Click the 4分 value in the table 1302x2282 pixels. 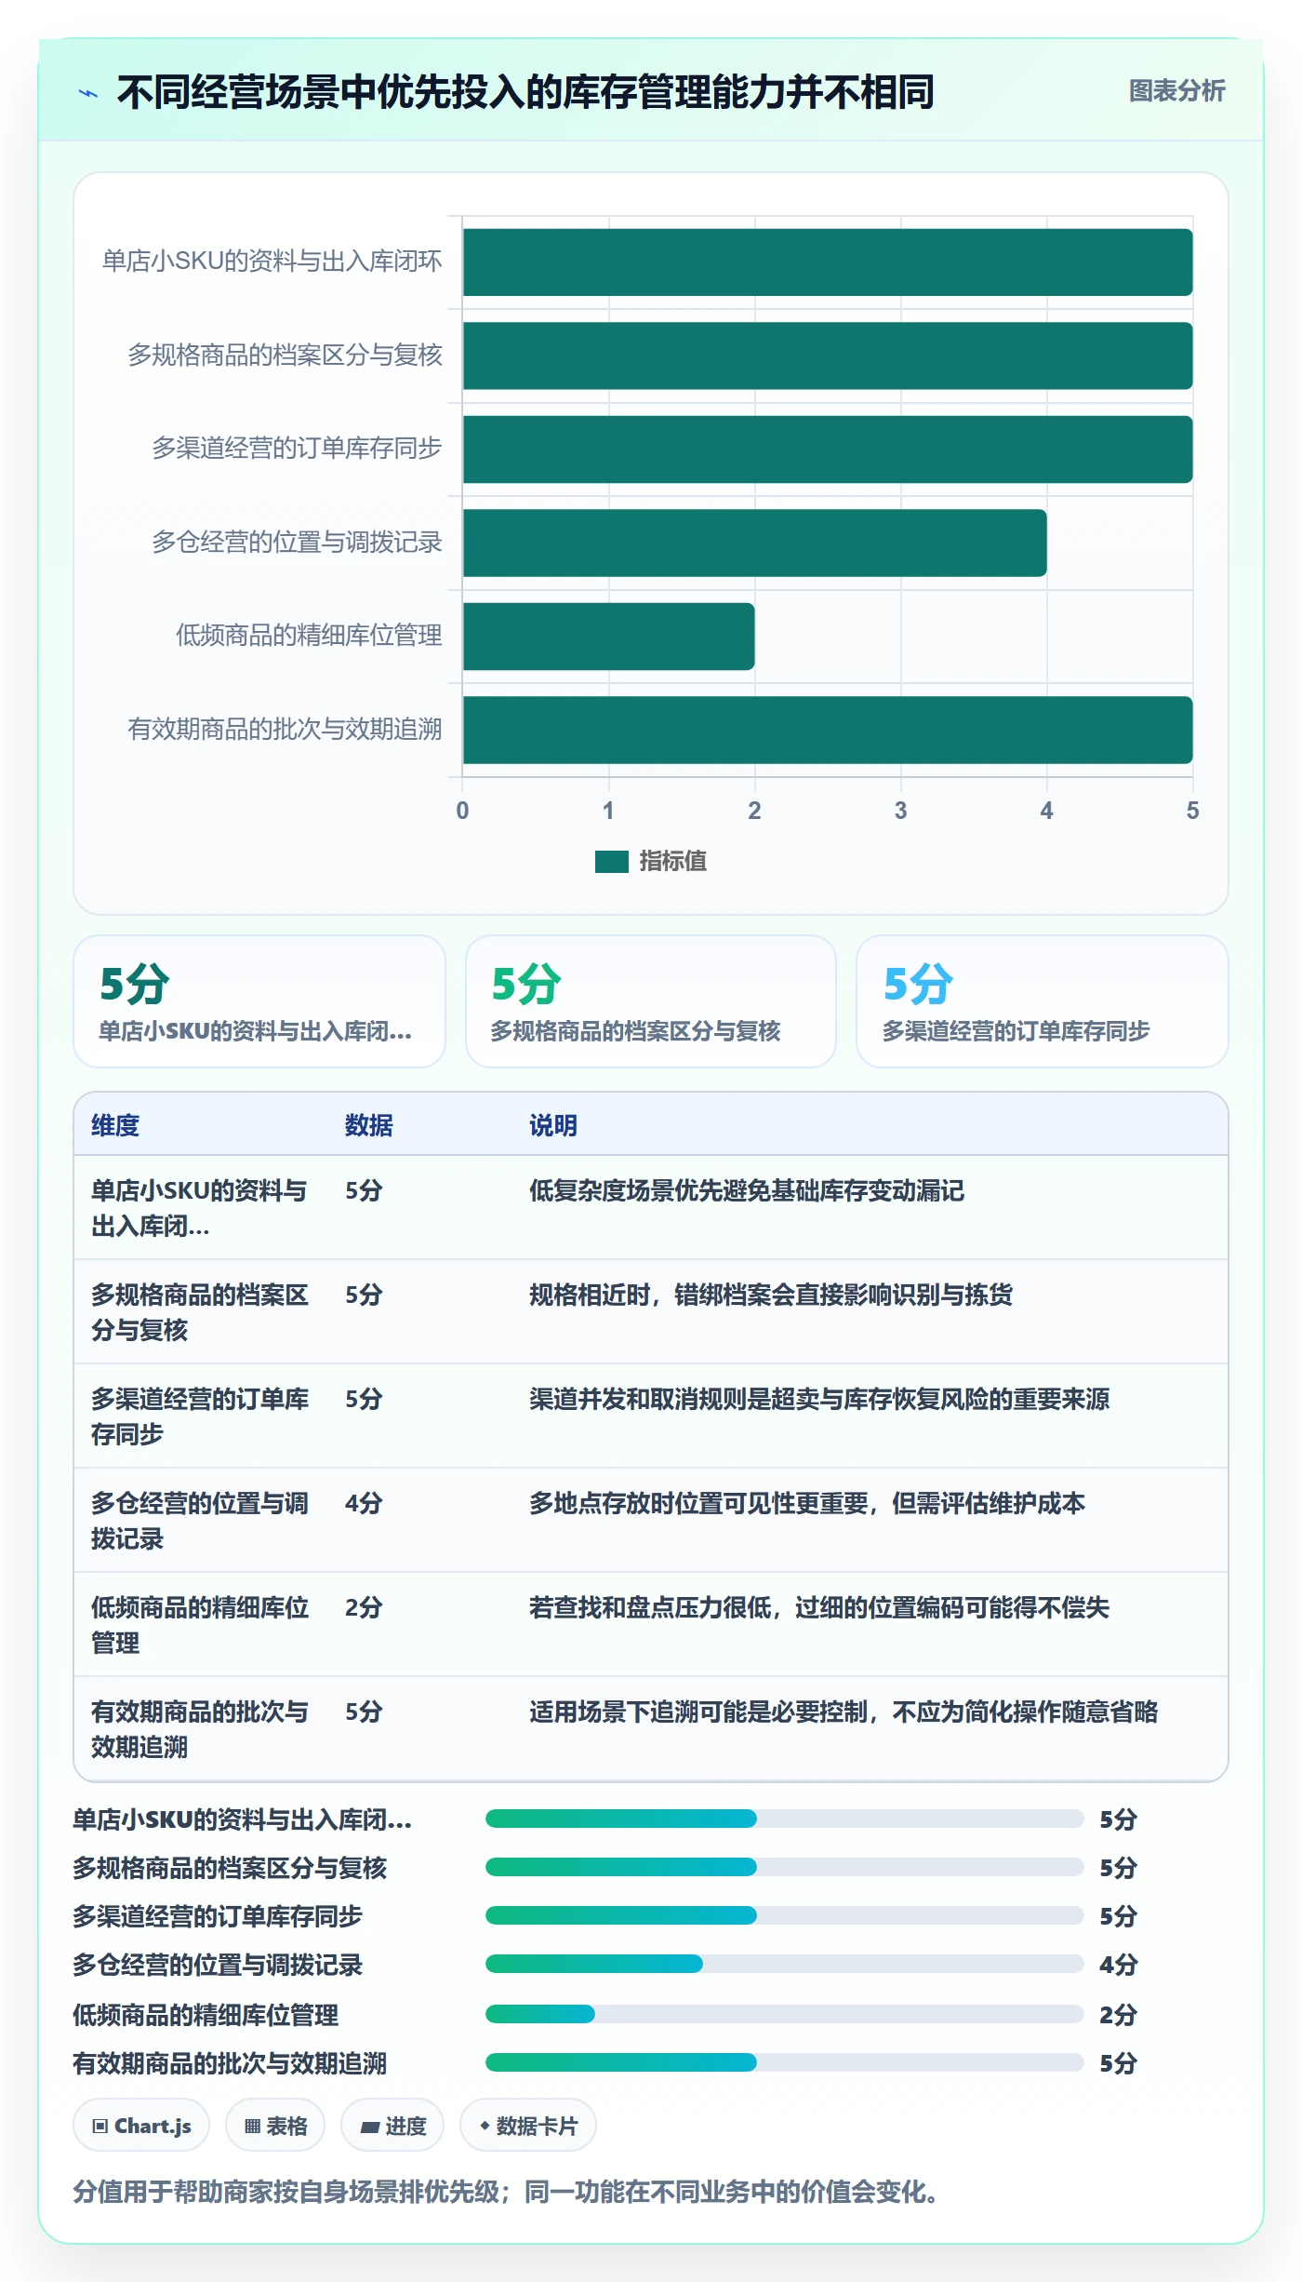pyautogui.click(x=364, y=1503)
